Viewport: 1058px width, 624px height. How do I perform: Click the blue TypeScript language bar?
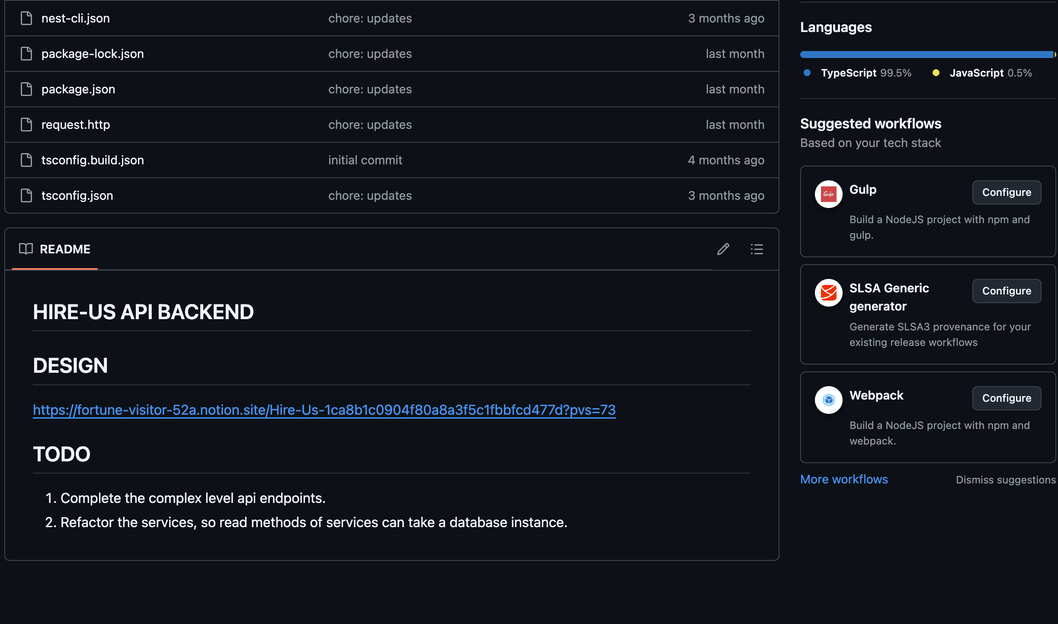(x=926, y=54)
